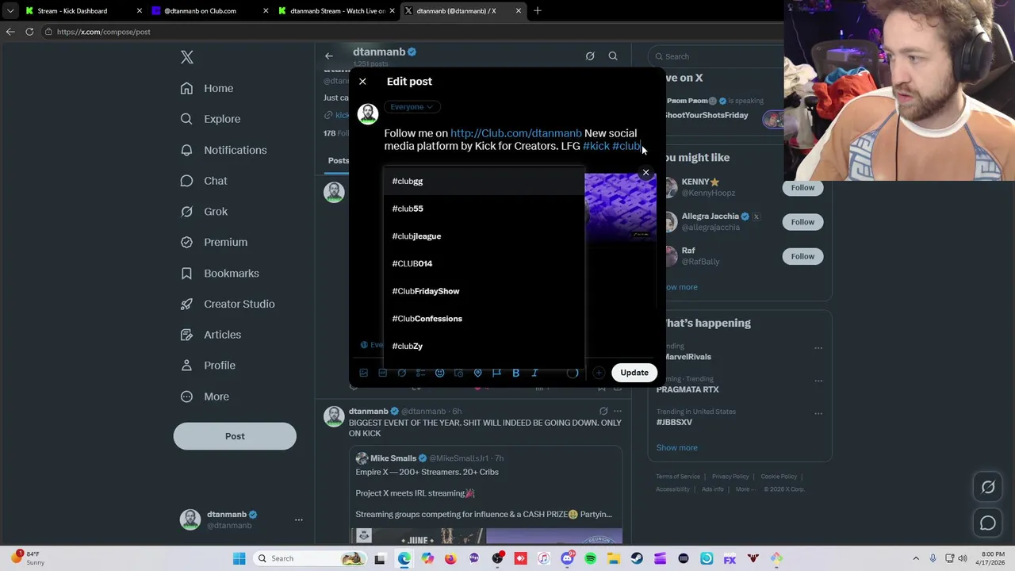Open Chat in the sidebar

(204, 181)
